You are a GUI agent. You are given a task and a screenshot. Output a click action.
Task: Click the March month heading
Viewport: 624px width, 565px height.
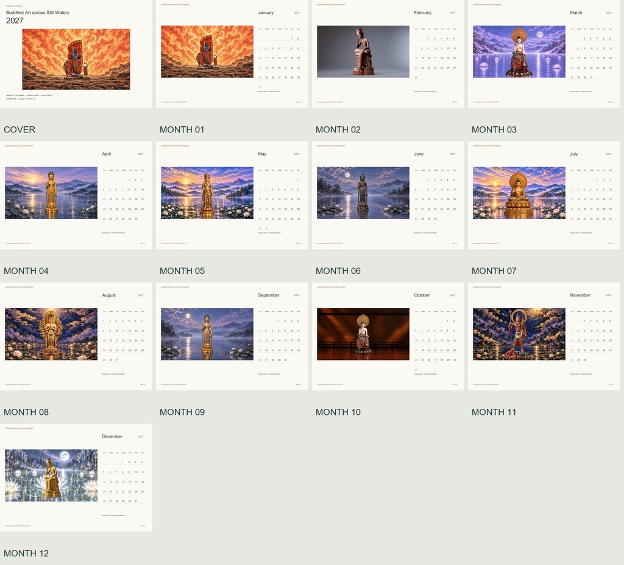[x=576, y=13]
